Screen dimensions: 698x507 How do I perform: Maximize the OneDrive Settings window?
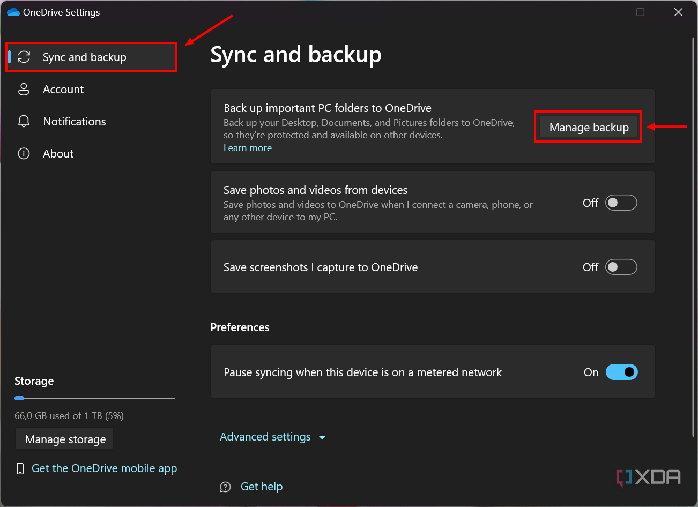pyautogui.click(x=640, y=12)
